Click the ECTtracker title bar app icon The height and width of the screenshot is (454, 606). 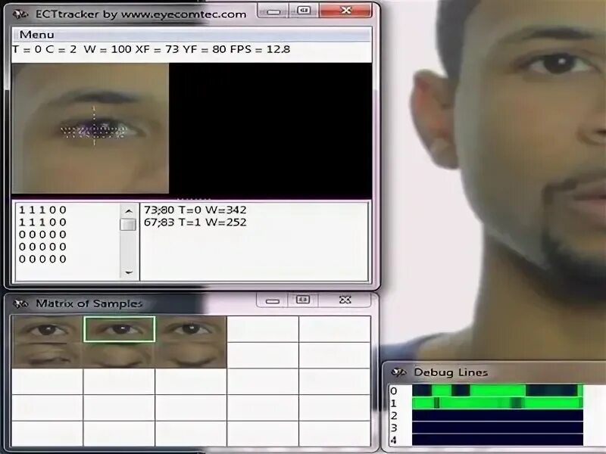click(20, 14)
